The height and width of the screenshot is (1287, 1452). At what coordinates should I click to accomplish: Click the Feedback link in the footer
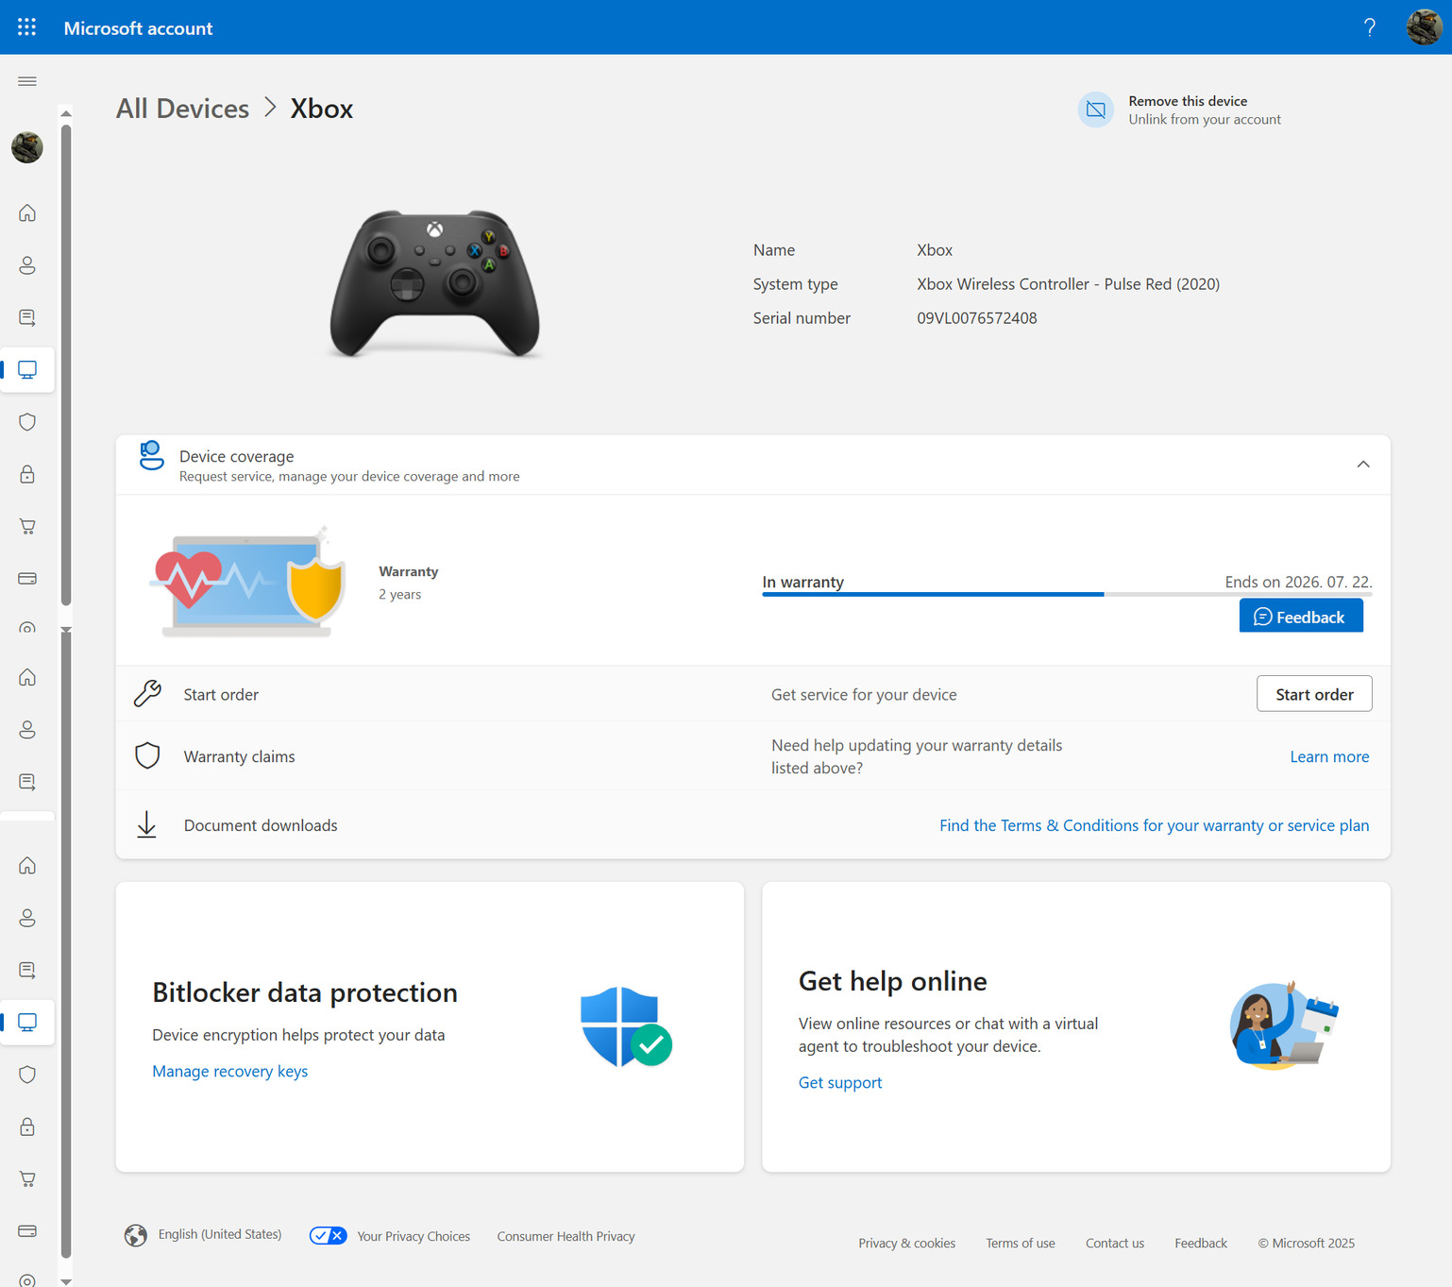coord(1201,1243)
